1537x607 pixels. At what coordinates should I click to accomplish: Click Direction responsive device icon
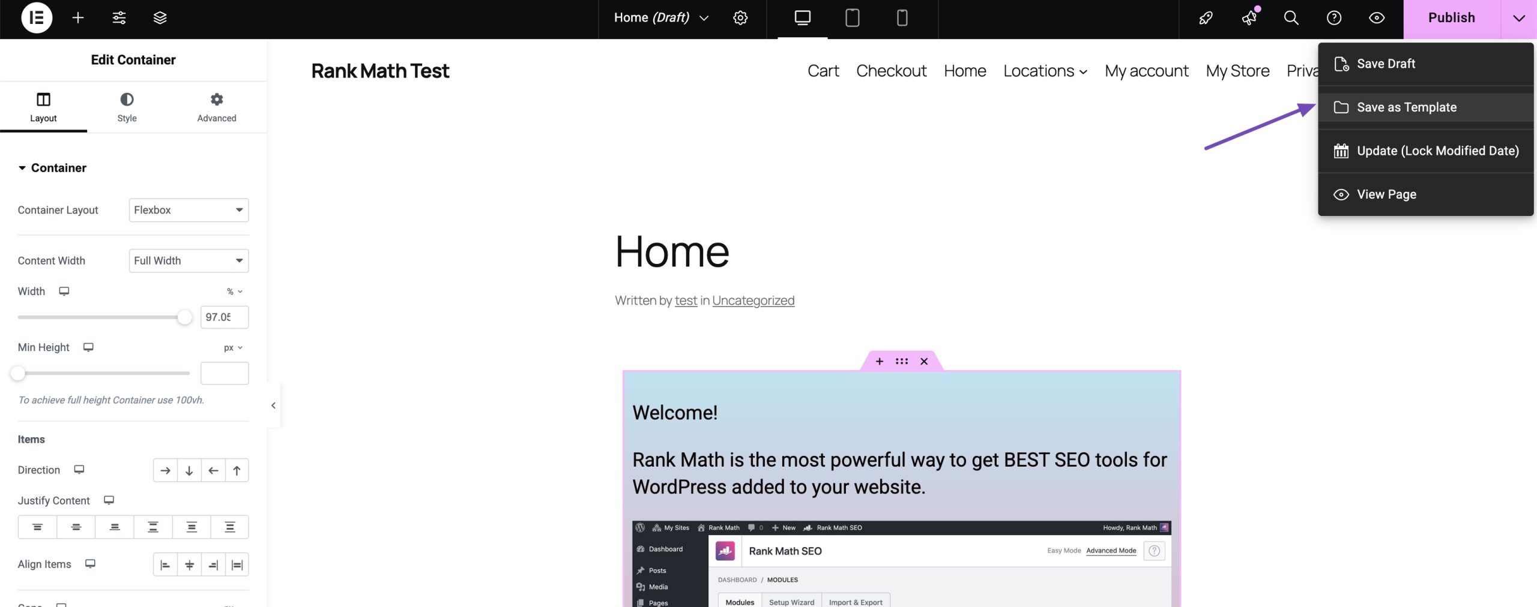[x=79, y=470]
